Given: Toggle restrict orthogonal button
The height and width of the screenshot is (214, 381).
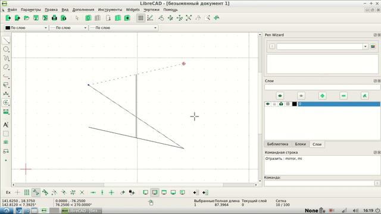Looking at the screenshot, I should coord(111,193).
